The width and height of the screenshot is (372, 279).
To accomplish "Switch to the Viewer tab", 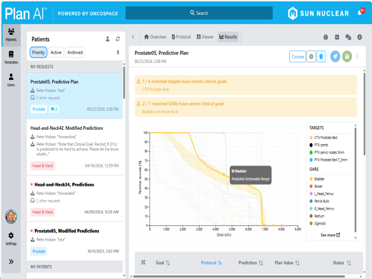I will pos(205,37).
